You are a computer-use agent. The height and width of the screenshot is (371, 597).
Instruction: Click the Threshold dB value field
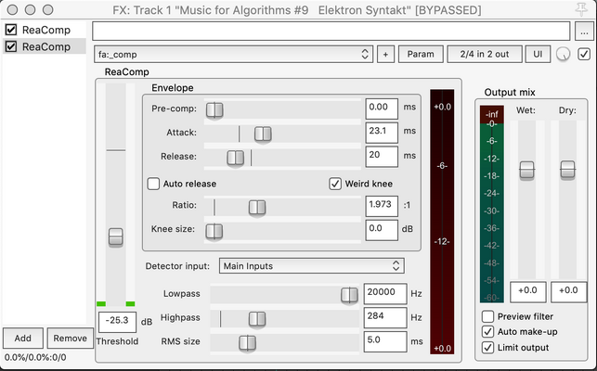pos(117,321)
